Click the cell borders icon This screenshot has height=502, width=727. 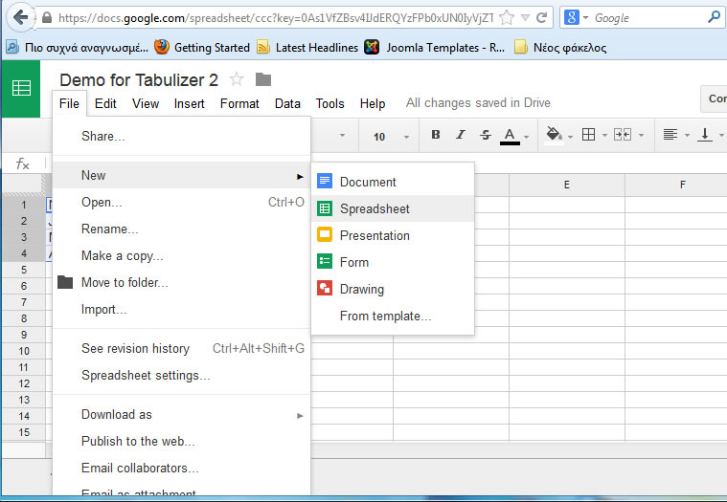click(589, 135)
